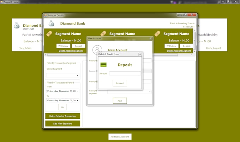
Task: Click Delete Selected Transaction button
Action: tap(62, 116)
